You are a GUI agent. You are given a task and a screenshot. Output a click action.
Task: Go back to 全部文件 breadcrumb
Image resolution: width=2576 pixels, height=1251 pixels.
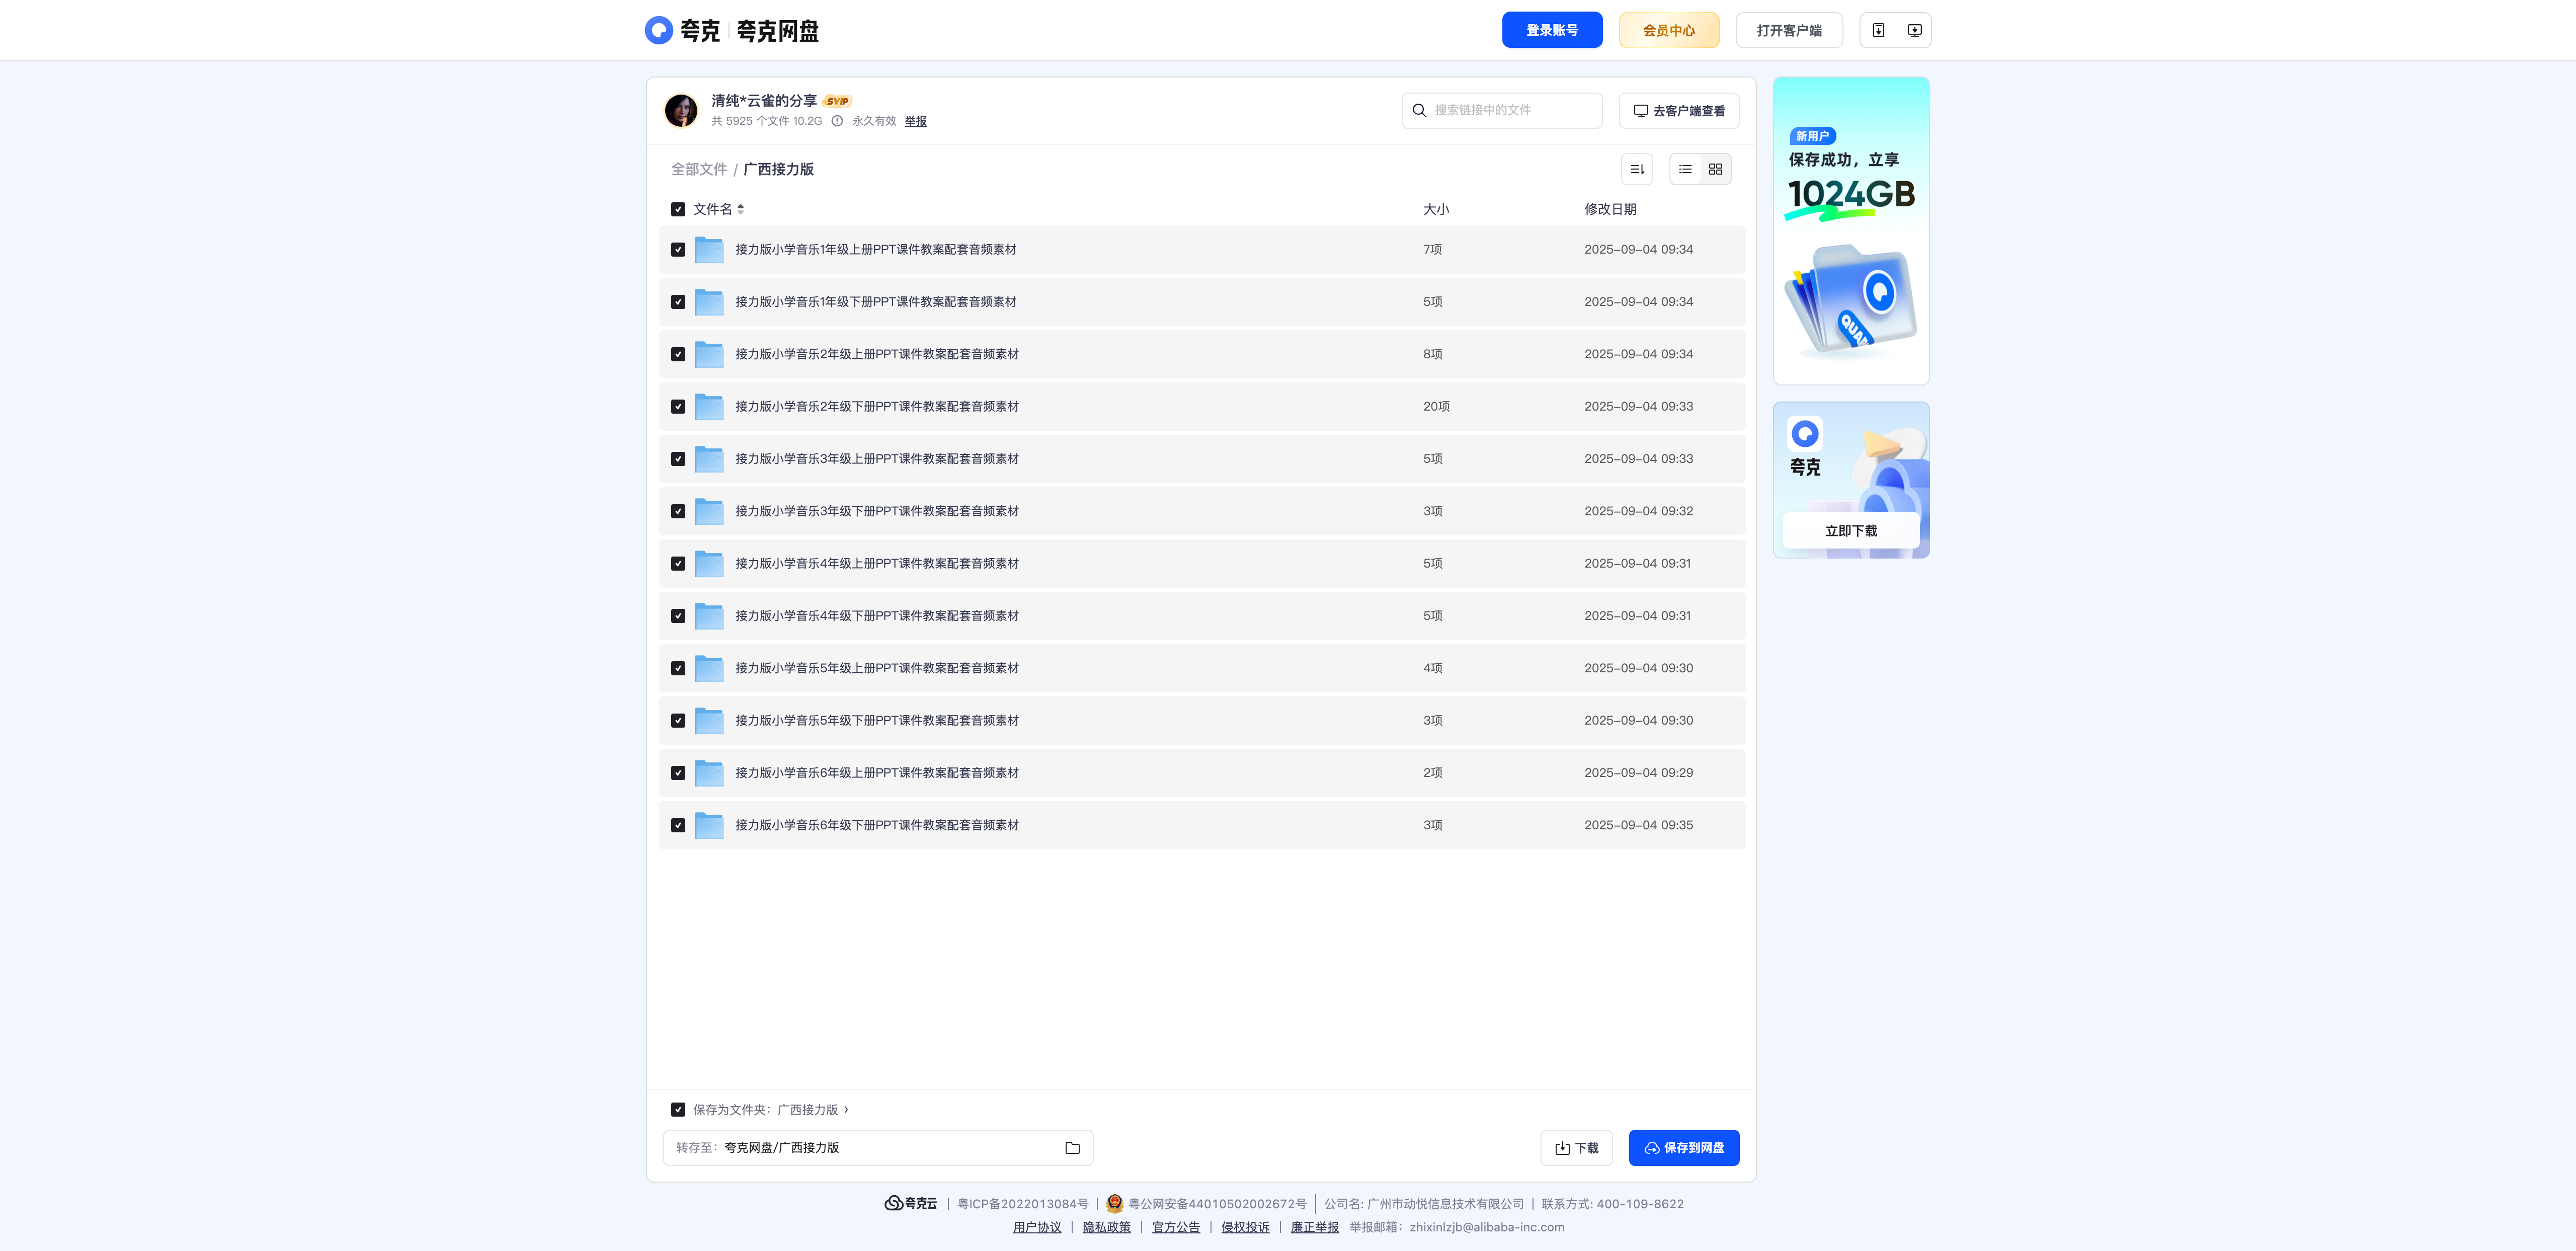coord(699,169)
